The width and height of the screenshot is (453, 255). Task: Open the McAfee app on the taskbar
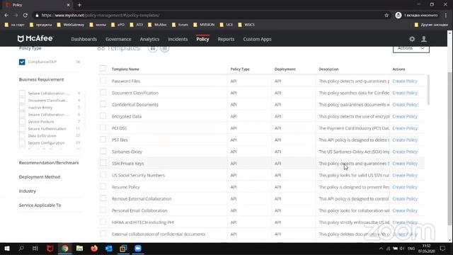(x=50, y=249)
